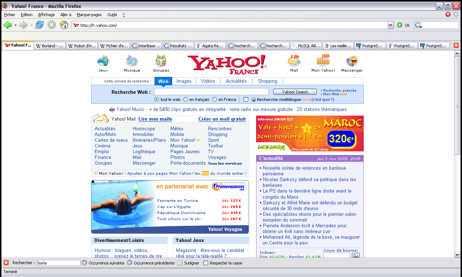This screenshot has width=462, height=277.
Task: Click the Reload page toolbar icon
Action: click(x=39, y=25)
